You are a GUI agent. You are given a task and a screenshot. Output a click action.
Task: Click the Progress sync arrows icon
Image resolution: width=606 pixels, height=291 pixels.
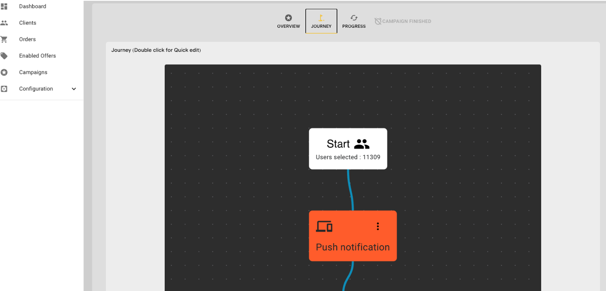[x=354, y=18]
